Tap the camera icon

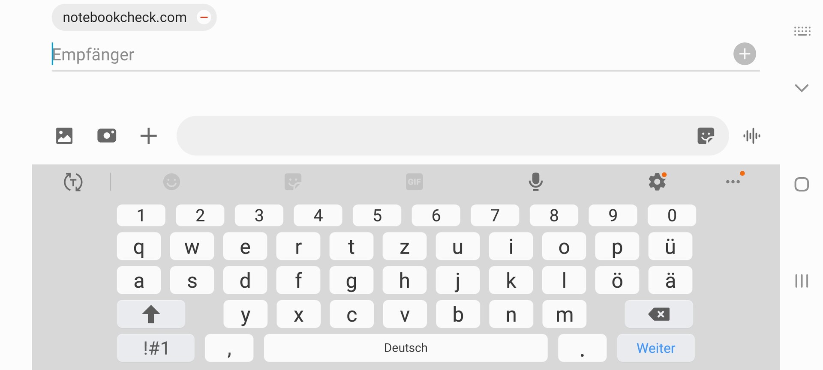point(107,136)
